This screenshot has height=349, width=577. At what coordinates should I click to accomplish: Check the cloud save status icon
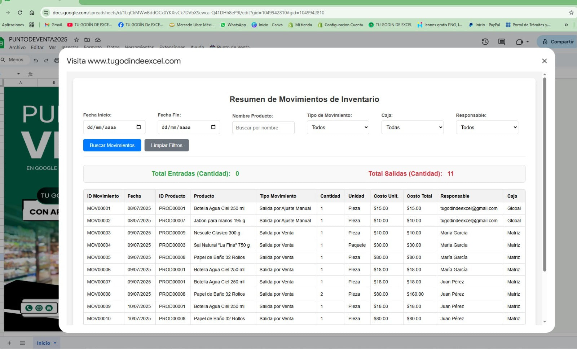(x=98, y=40)
